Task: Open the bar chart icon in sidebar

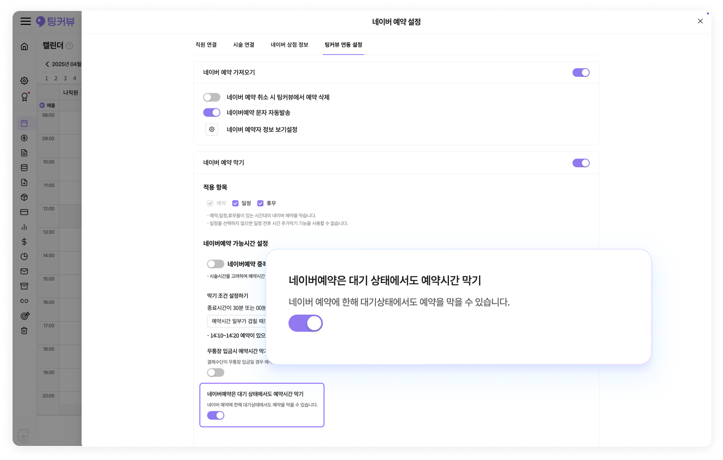Action: (x=24, y=227)
